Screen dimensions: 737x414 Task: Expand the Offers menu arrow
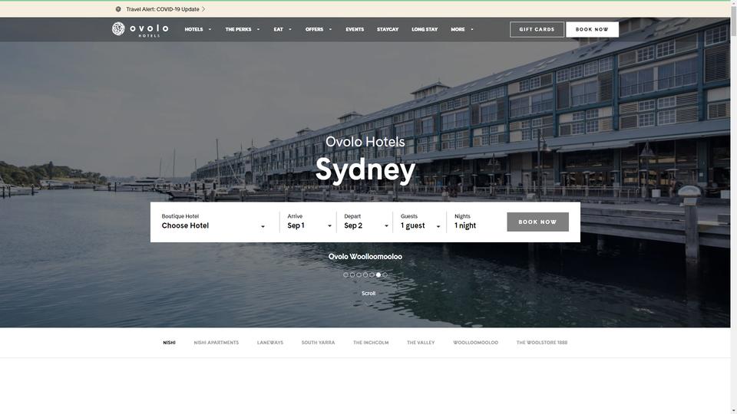(330, 29)
